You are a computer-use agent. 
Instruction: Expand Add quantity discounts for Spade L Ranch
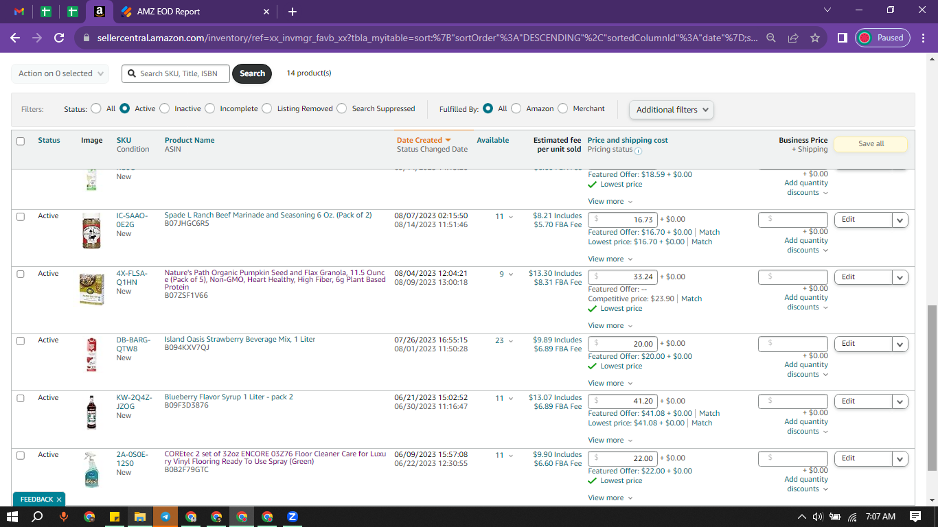806,246
